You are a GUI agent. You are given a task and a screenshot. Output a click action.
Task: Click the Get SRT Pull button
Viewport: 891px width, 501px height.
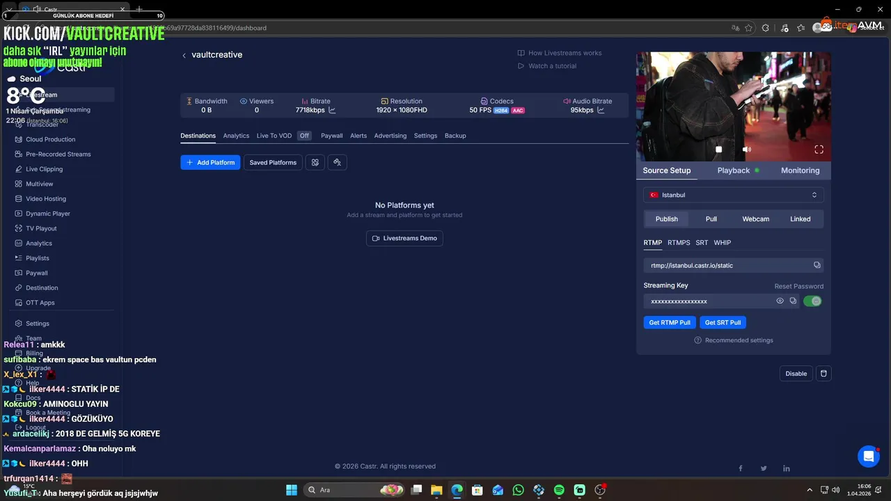pyautogui.click(x=723, y=323)
